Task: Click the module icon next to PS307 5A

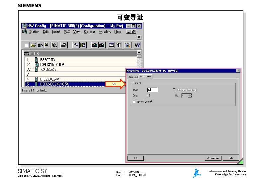Action: click(x=36, y=60)
